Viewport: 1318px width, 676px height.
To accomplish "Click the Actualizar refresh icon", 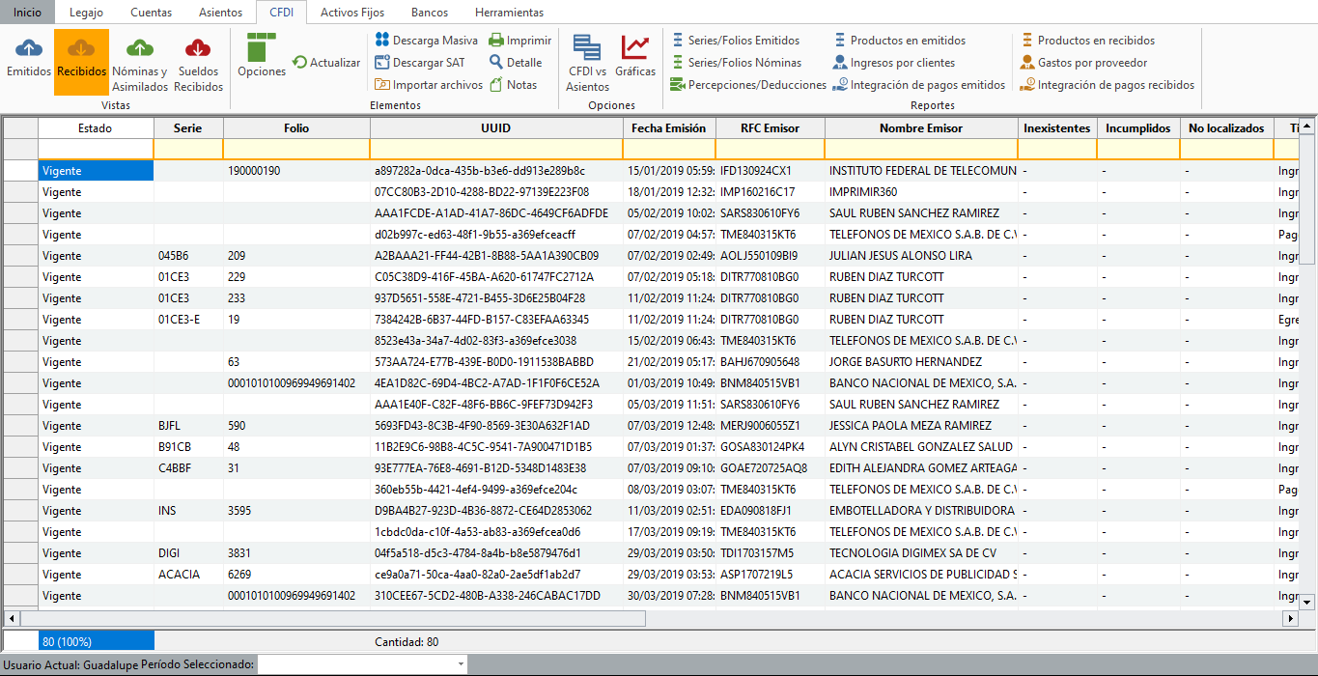I will point(300,63).
